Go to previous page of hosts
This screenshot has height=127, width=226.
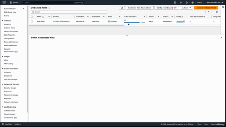206,12
